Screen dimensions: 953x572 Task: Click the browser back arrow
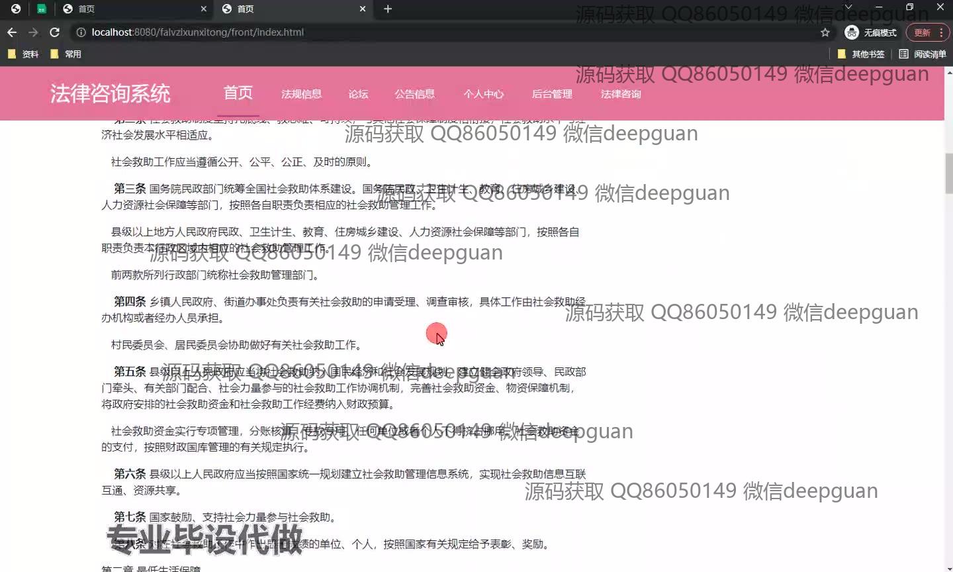pos(12,32)
